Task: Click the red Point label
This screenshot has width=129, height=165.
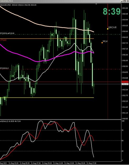Action: (x=3, y=40)
